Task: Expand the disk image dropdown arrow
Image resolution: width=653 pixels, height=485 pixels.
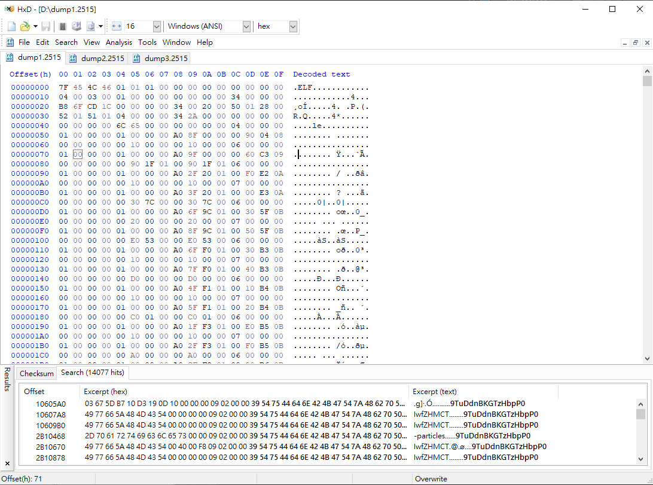Action: (100, 26)
